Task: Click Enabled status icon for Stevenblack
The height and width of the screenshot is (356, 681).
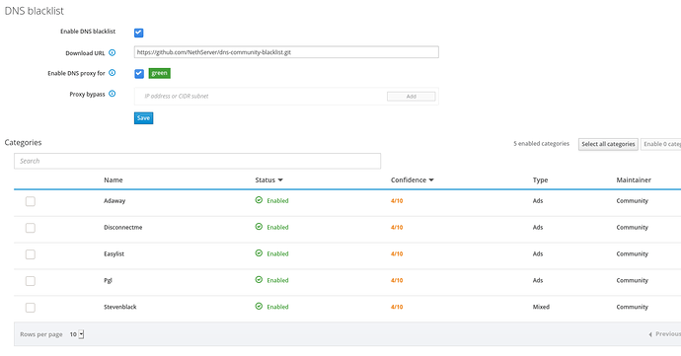Action: 259,306
